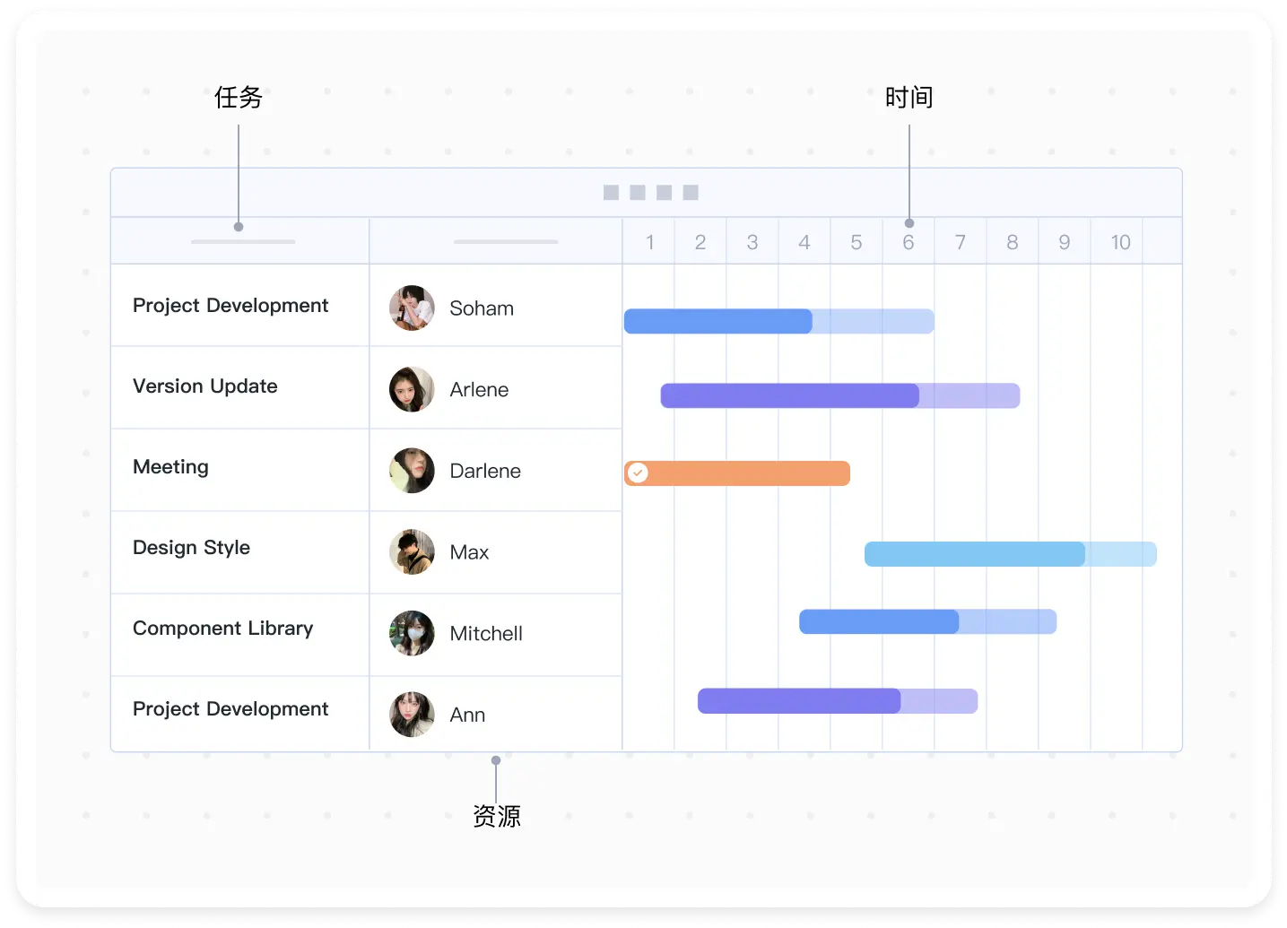Select the Version Update task row
The image size is (1287, 928).
204,387
